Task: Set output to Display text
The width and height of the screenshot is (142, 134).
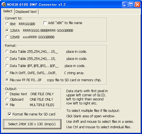Action: 7,94
